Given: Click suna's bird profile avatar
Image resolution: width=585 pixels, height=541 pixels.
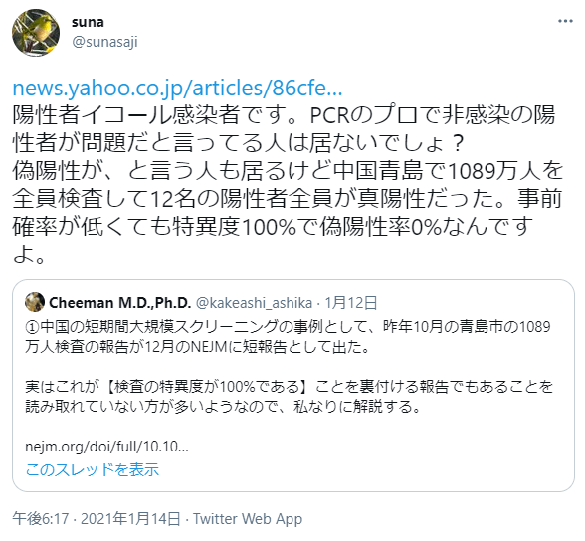Looking at the screenshot, I should [x=36, y=33].
